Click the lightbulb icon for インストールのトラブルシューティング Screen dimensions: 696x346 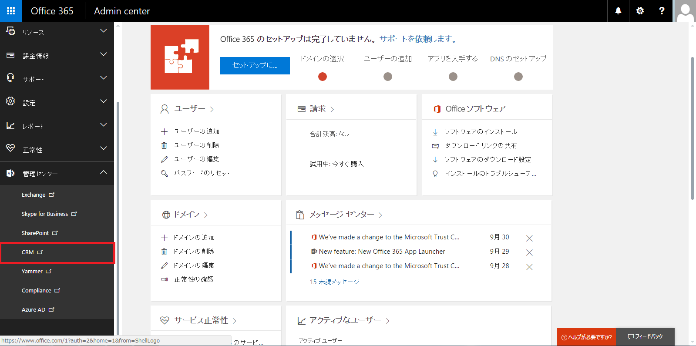tap(435, 174)
